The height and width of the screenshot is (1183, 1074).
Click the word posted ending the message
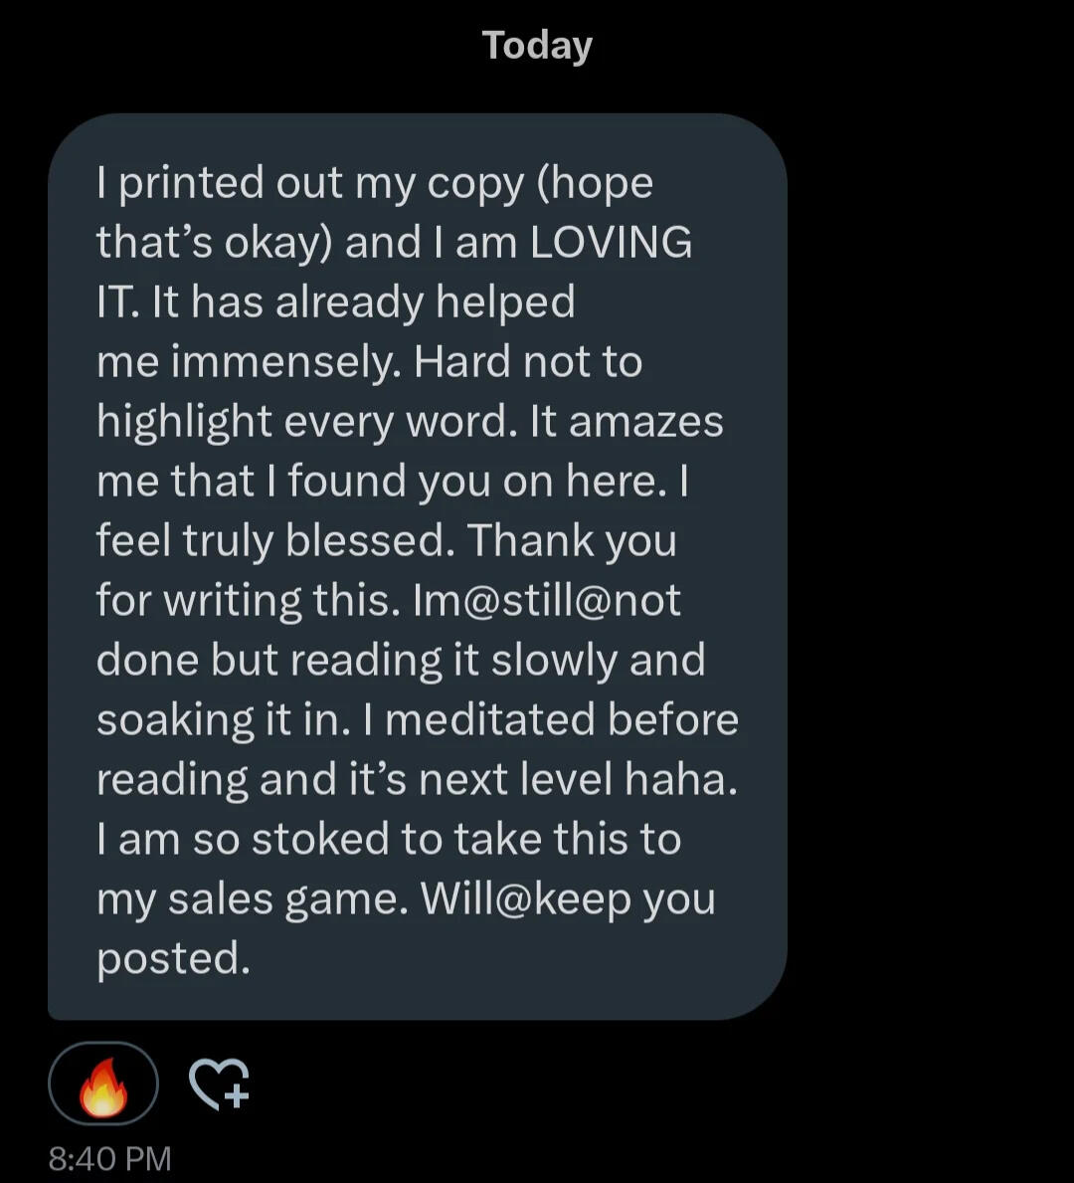pos(172,959)
